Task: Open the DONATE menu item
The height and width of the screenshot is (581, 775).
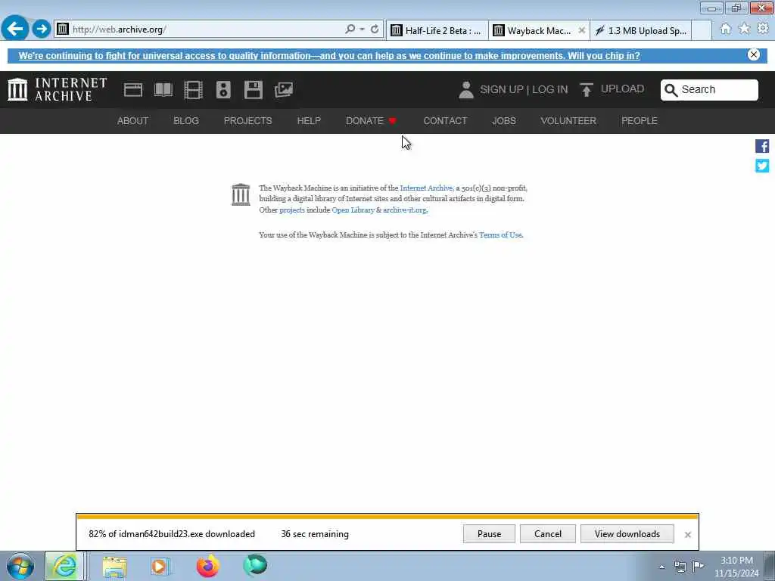Action: pyautogui.click(x=371, y=121)
